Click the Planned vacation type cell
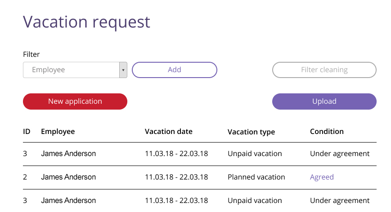Screen dimensions: 391x212 click(x=256, y=177)
